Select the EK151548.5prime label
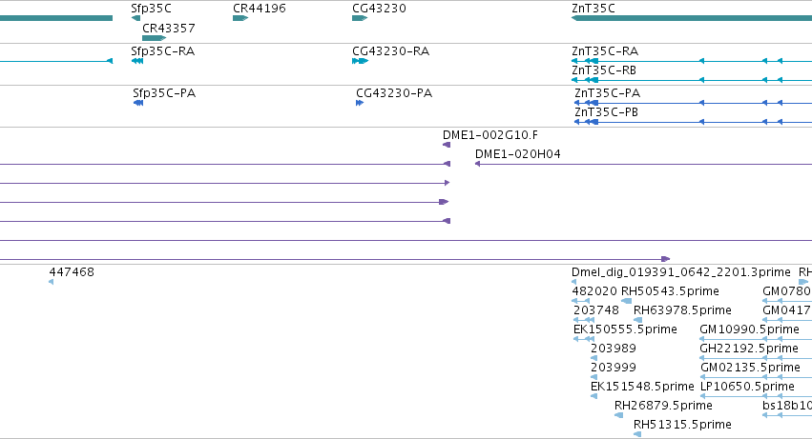Viewport: 812px width, 439px height. (642, 387)
